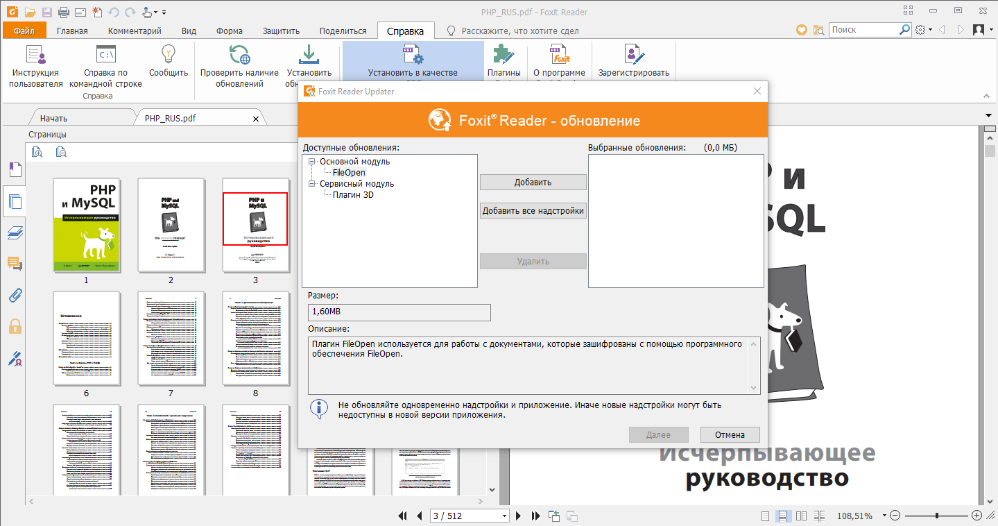Click the enlarge thumbnails icon in Страницы panel
Screen dimensions: 998x526
(37, 152)
